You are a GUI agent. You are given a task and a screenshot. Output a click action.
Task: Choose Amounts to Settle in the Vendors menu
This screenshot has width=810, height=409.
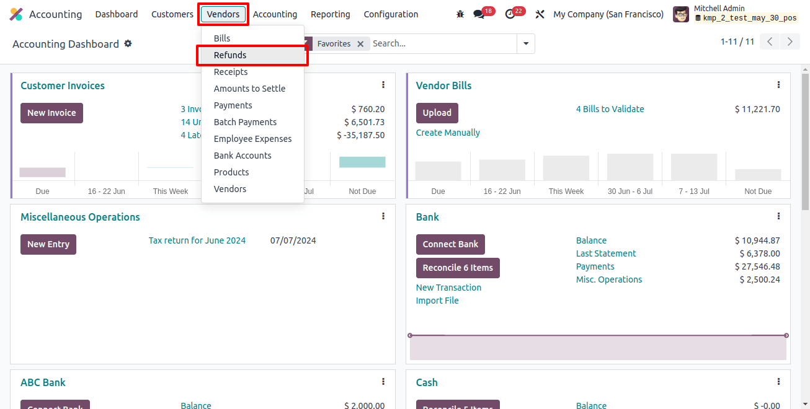coord(252,89)
